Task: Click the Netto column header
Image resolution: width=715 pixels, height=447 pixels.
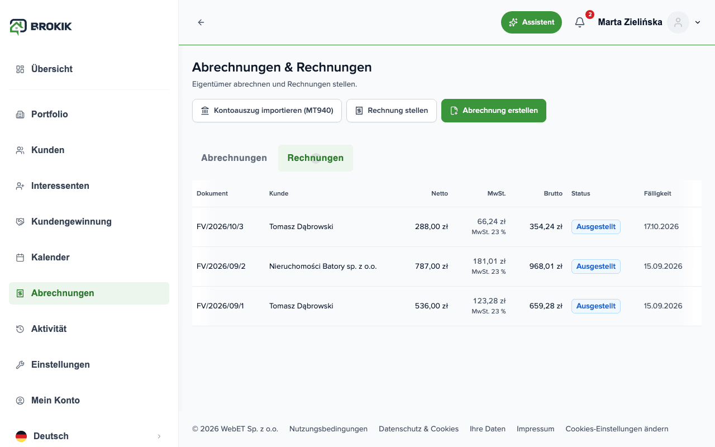Action: pos(440,194)
